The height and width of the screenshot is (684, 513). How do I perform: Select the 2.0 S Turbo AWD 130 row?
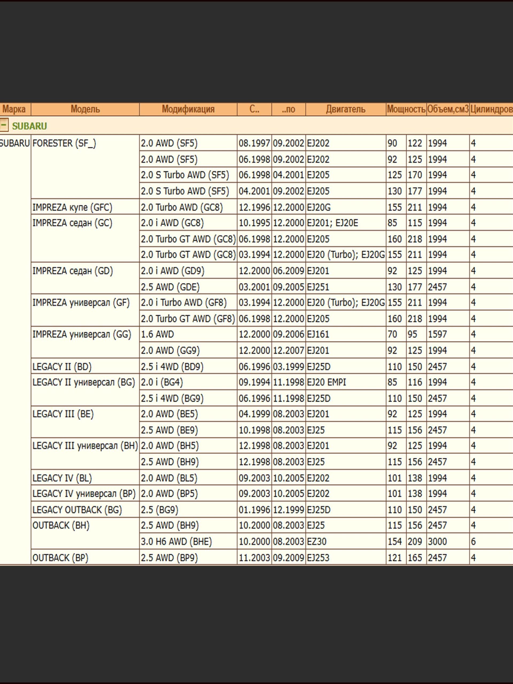click(x=185, y=191)
